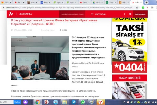Image resolution: width=157 pixels, height=105 pixels.
Task: Open the training room article photo
Action: tap(40, 58)
